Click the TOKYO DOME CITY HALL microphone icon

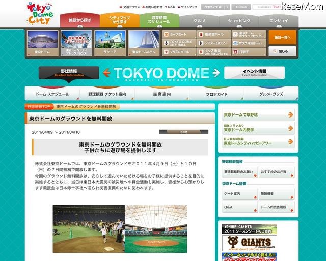pyautogui.click(x=166, y=43)
